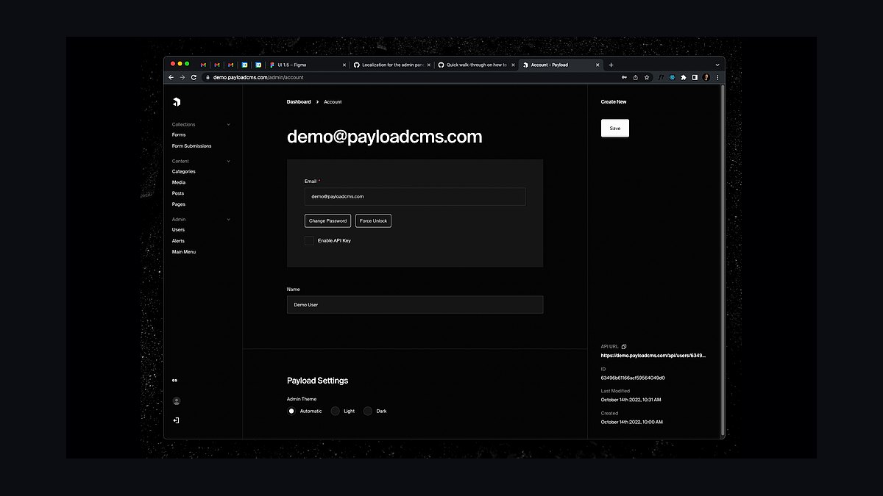Switch to Quick walk-through GitHub tab
This screenshot has height=496, width=883.
pos(475,65)
